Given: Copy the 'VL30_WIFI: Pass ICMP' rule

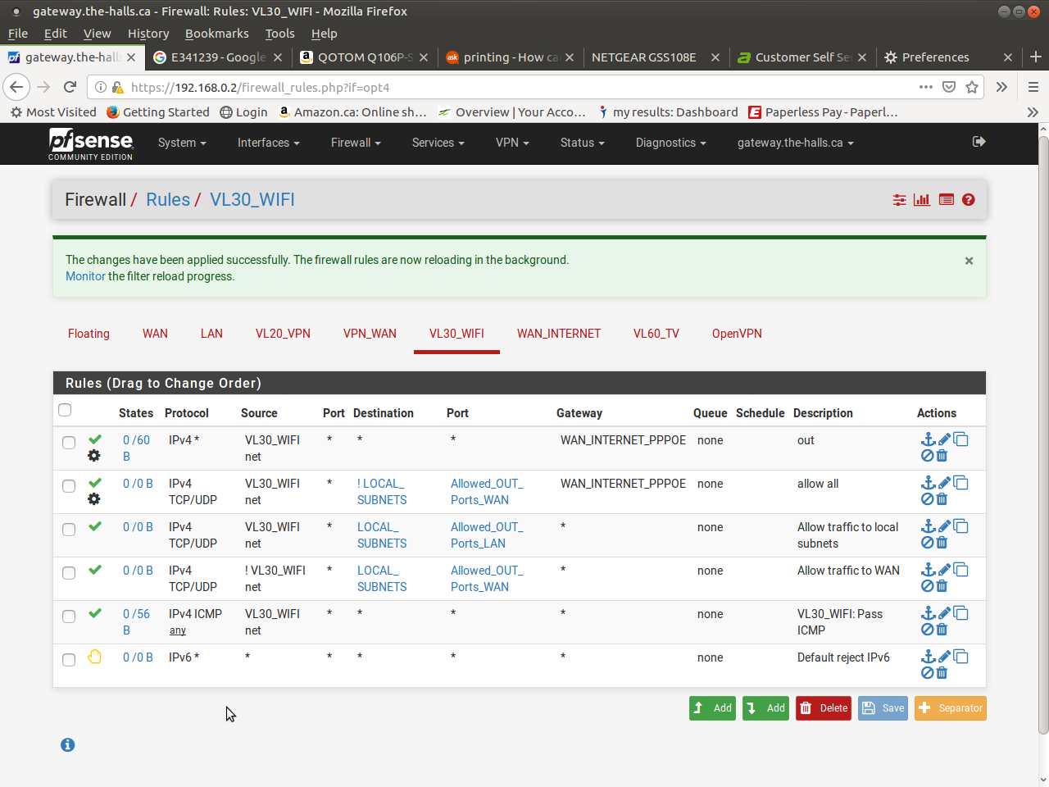Looking at the screenshot, I should click(960, 613).
